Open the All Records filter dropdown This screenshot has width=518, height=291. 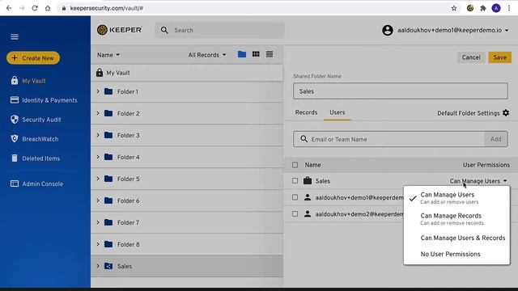point(207,55)
